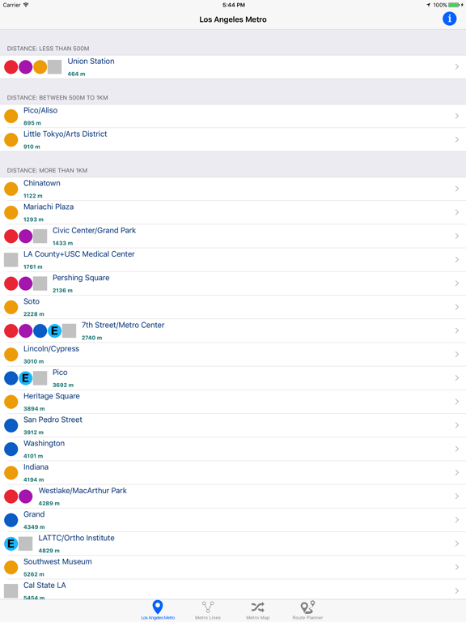The height and width of the screenshot is (622, 466).
Task: Tap the Expo E icon beside 7th Street/Metro Center
Action: pos(55,330)
